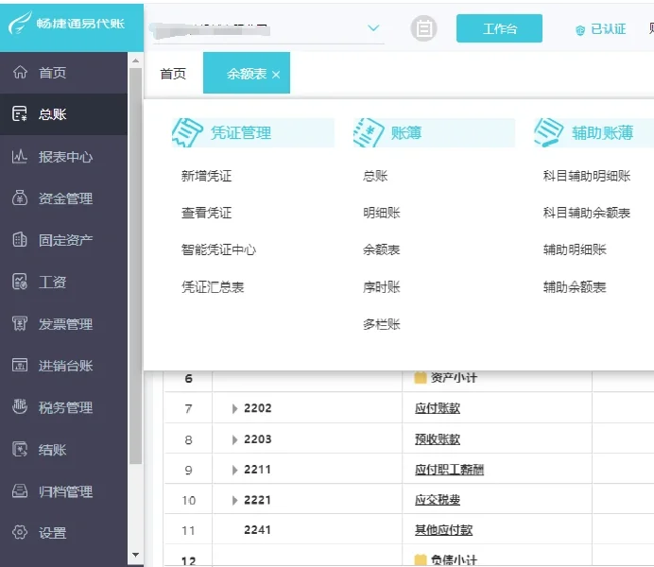This screenshot has width=654, height=567.
Task: Click the 资产小计 row label
Action: point(454,378)
